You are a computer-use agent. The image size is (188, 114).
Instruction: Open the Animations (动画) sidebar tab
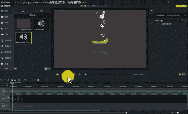click(x=7, y=34)
